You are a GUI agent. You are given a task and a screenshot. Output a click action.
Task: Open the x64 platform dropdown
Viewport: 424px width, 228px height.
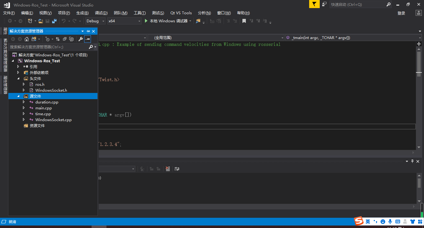(124, 21)
